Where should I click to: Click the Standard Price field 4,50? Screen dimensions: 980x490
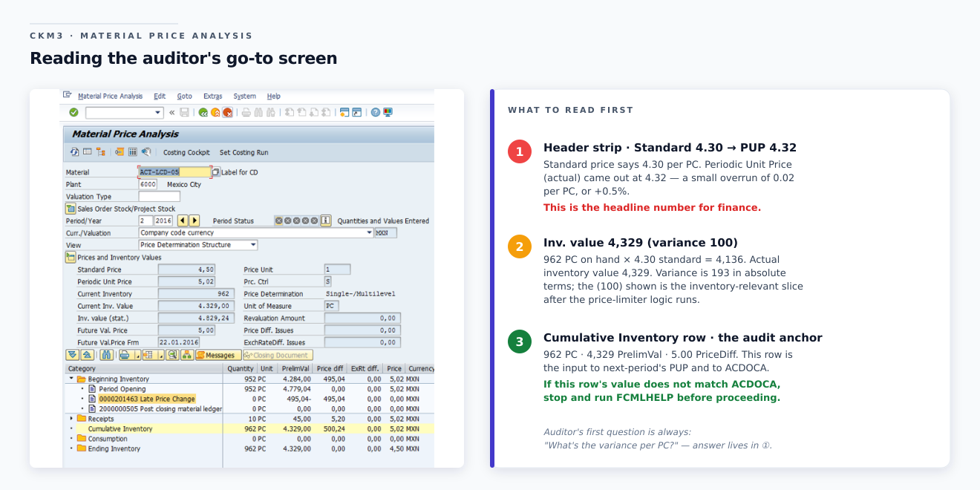tap(186, 269)
